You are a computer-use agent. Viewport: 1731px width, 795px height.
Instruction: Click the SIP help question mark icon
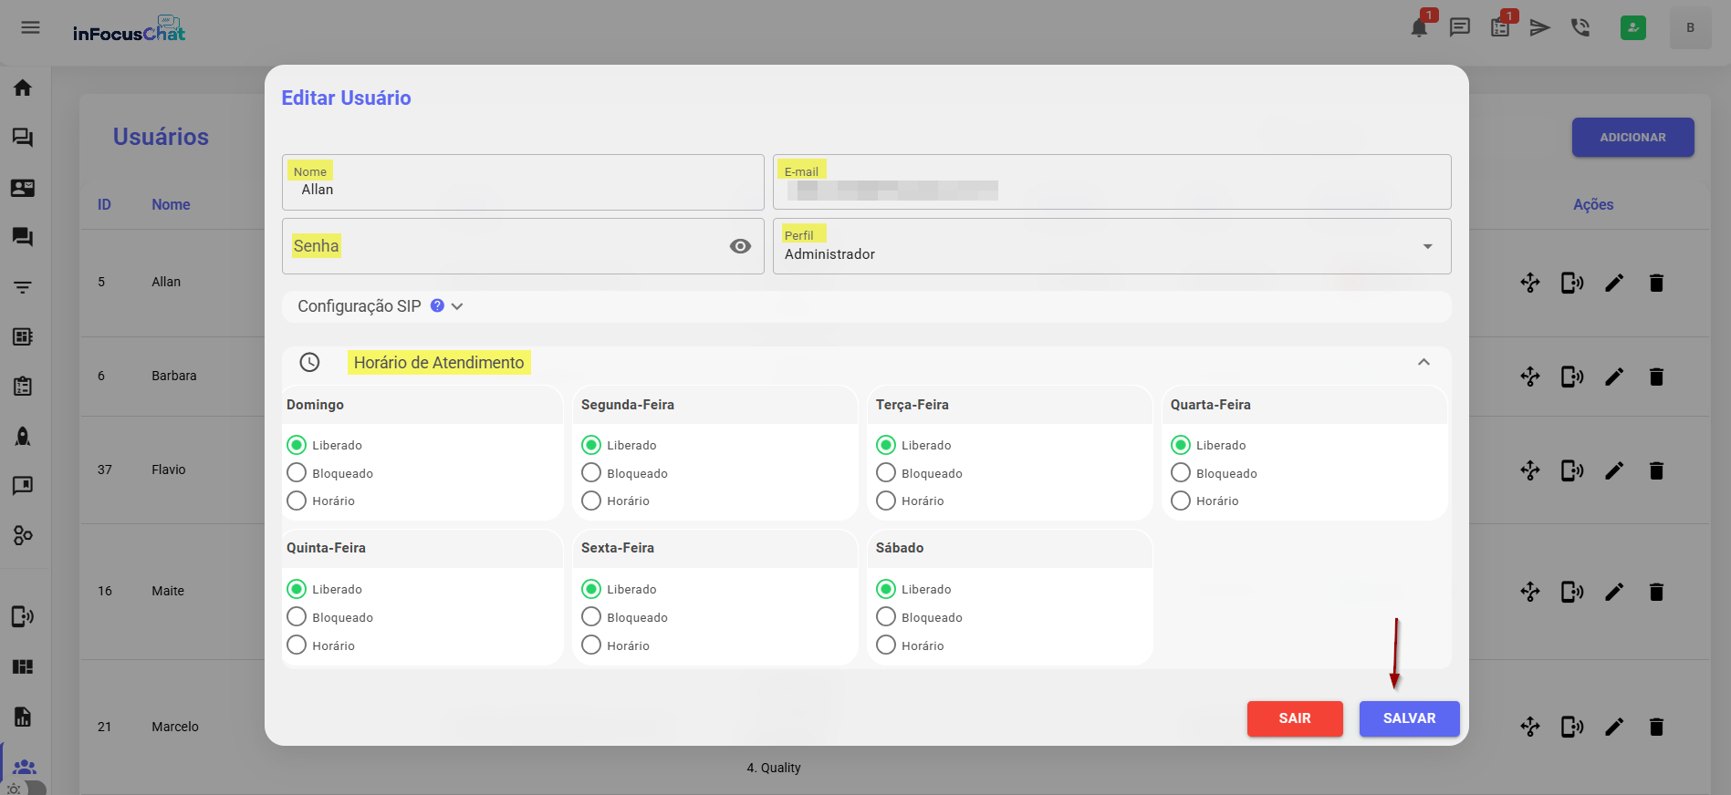pyautogui.click(x=437, y=306)
